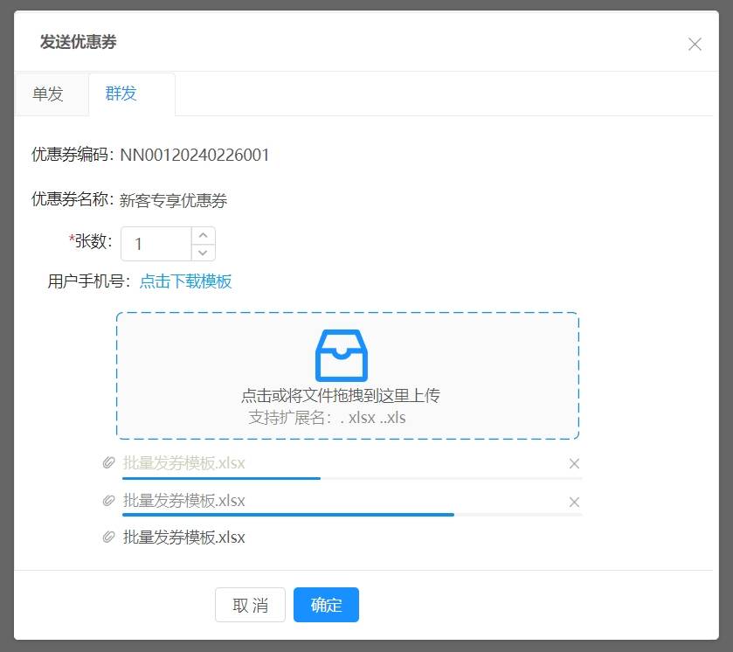The image size is (733, 652).
Task: Select the 群发 tab
Action: (121, 94)
